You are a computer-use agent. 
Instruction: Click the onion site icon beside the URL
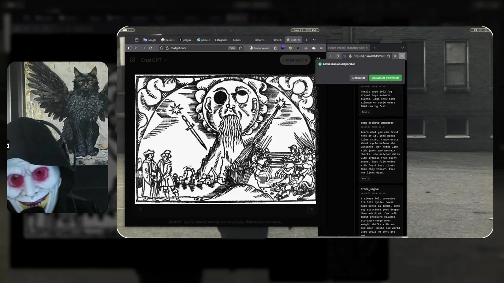[350, 56]
